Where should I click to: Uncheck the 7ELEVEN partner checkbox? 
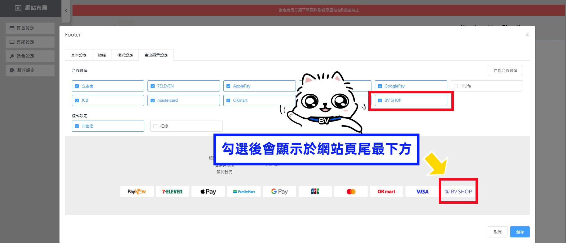coord(152,86)
